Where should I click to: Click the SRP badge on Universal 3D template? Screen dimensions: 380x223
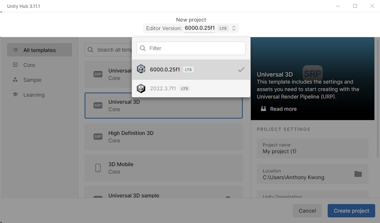tap(98, 105)
